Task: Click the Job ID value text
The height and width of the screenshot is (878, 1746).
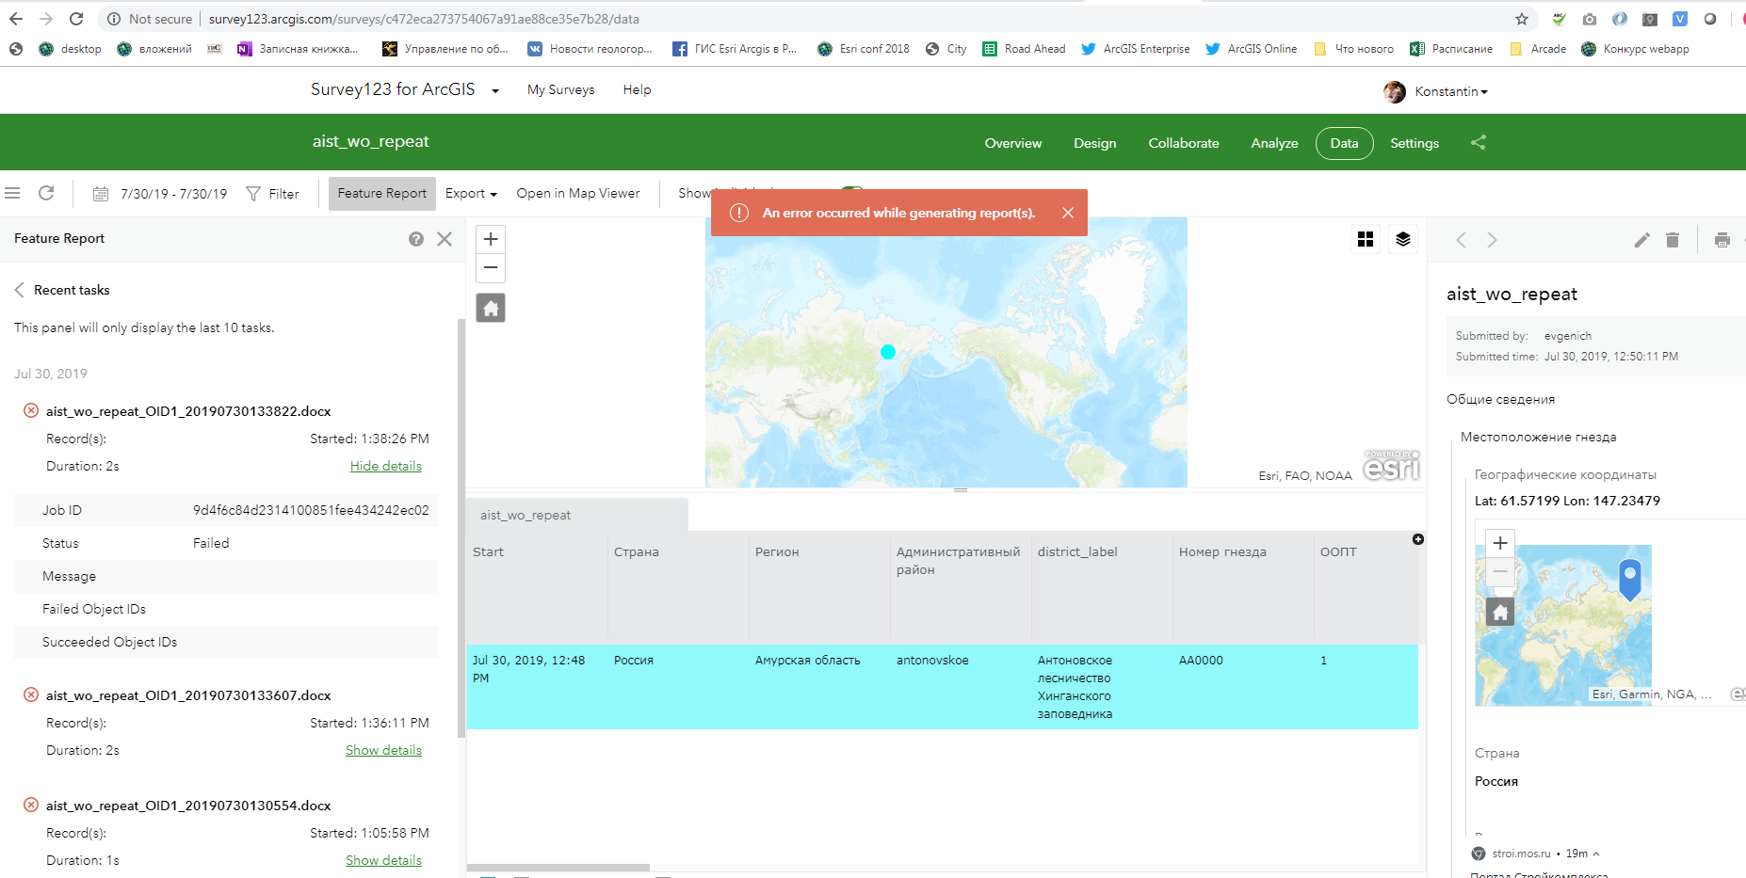Action: tap(311, 510)
